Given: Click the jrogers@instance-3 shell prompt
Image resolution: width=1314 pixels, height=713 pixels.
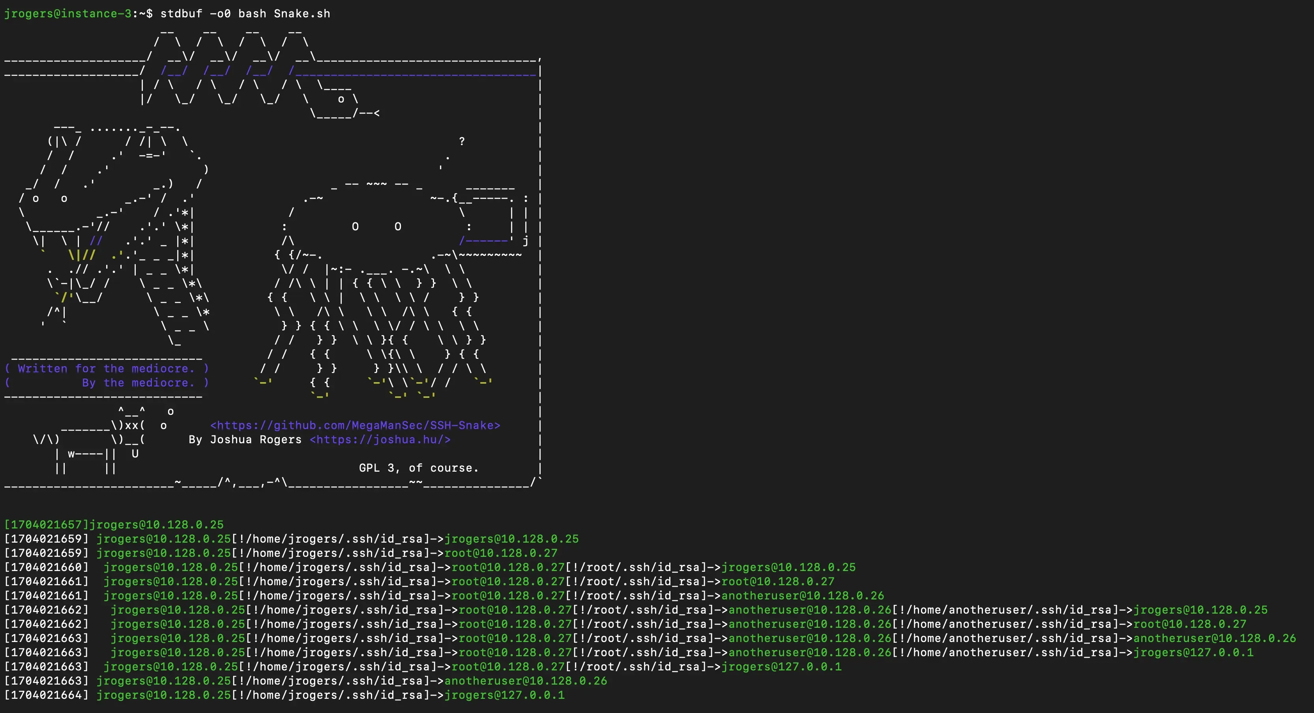Looking at the screenshot, I should tap(67, 14).
